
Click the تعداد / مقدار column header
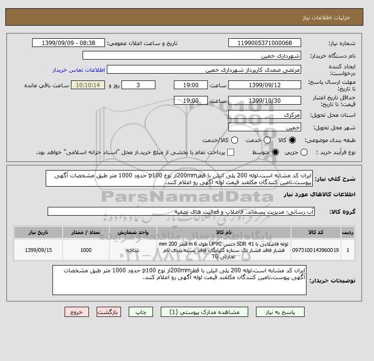pos(86,232)
